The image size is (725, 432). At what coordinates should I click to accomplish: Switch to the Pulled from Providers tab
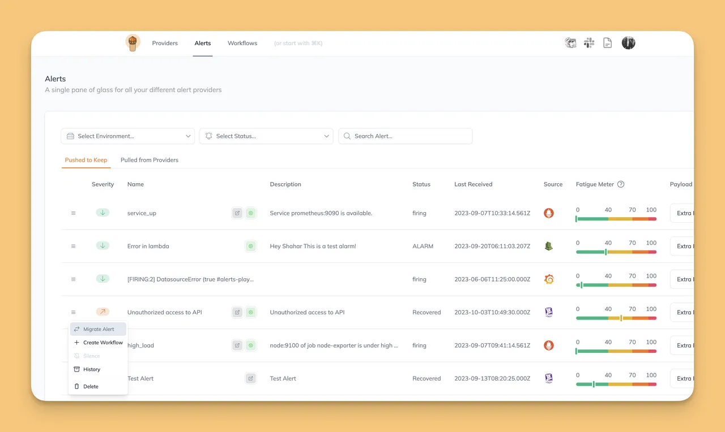pyautogui.click(x=150, y=160)
